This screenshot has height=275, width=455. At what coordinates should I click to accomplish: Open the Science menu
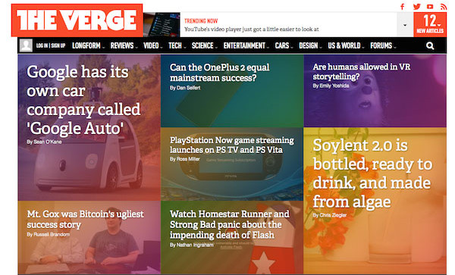pyautogui.click(x=204, y=45)
